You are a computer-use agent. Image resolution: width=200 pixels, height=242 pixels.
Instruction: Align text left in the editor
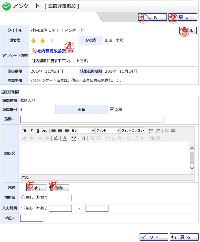(x=53, y=131)
